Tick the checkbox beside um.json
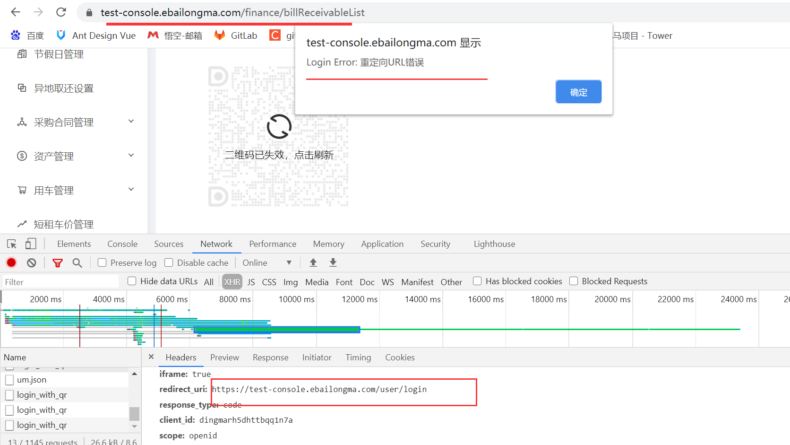The width and height of the screenshot is (790, 445). click(9, 380)
